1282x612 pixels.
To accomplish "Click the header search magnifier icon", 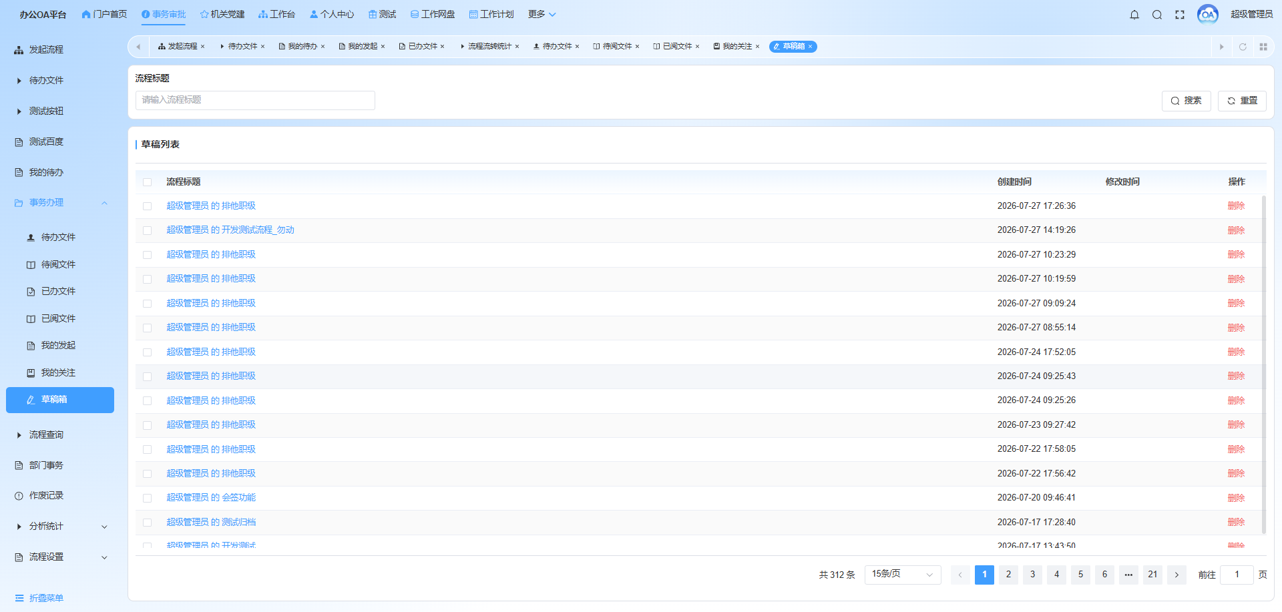I will tap(1157, 15).
